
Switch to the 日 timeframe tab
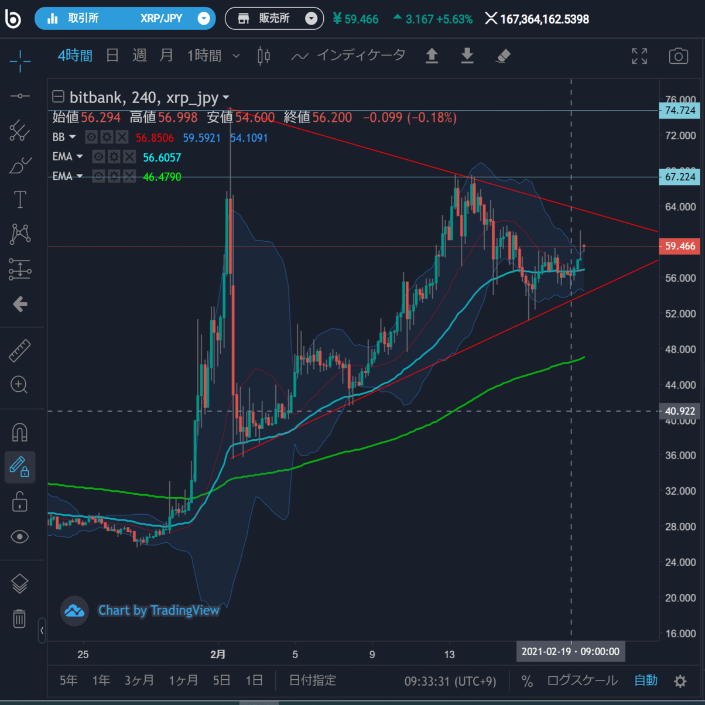pos(111,56)
